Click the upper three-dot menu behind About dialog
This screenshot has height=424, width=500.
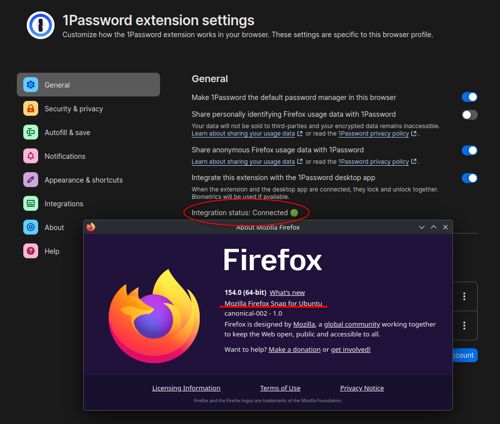pos(464,296)
